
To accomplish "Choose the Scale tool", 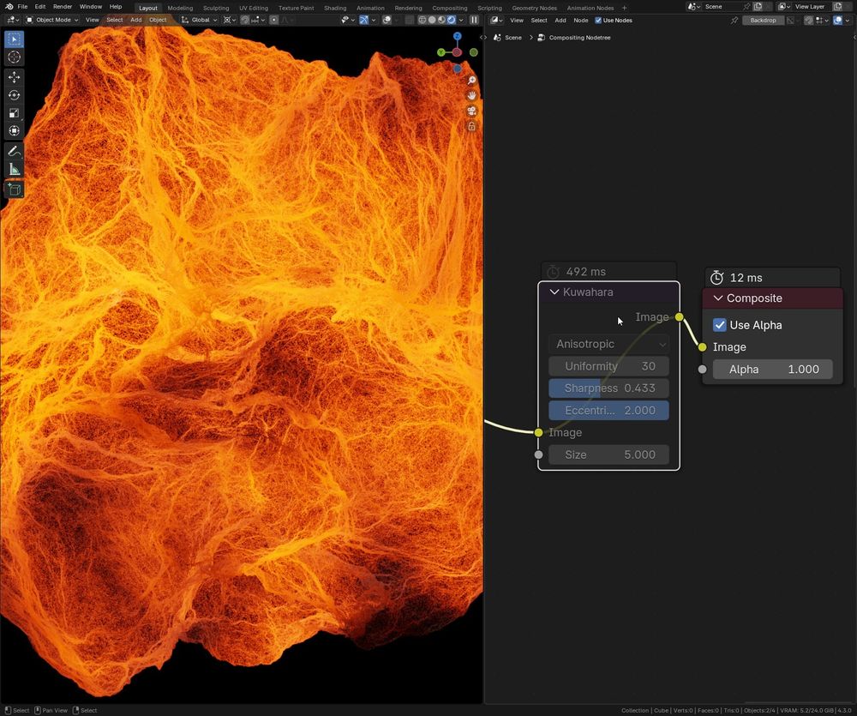I will tap(14, 113).
